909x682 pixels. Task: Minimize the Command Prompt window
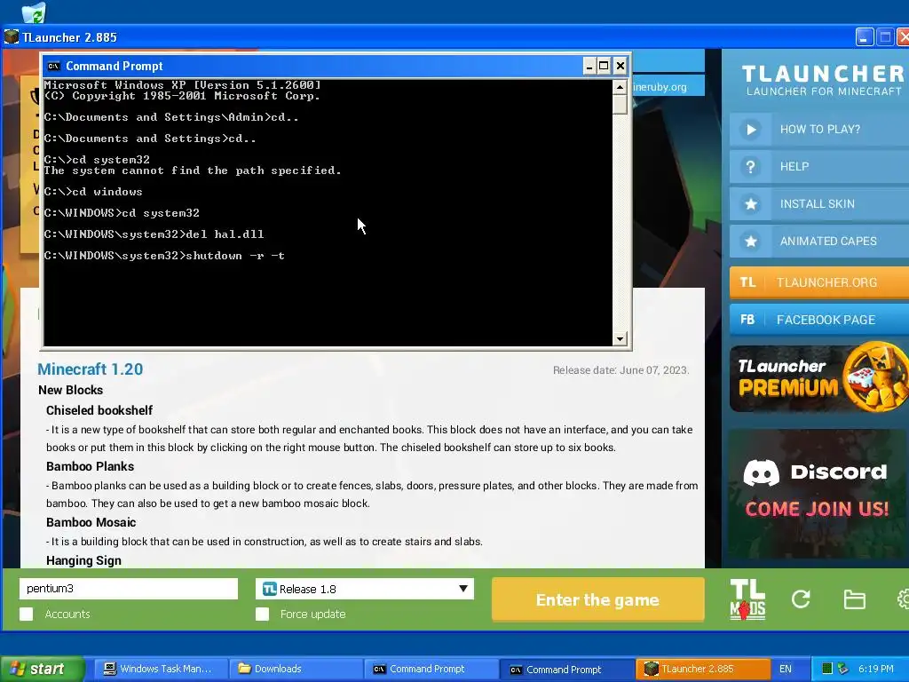(589, 66)
